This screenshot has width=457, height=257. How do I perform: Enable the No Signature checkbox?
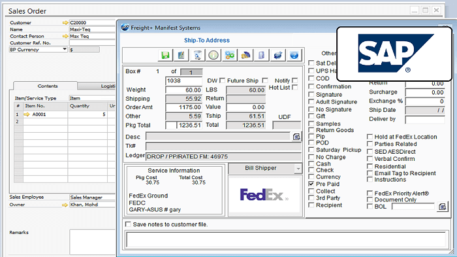tap(311, 109)
